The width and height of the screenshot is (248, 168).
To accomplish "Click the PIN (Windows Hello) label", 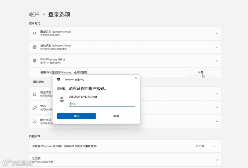I will (x=52, y=59).
